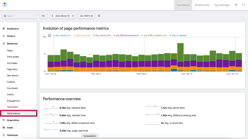Click the 0.18s Avg. network time sparkline
248x139 pixels.
point(51,108)
